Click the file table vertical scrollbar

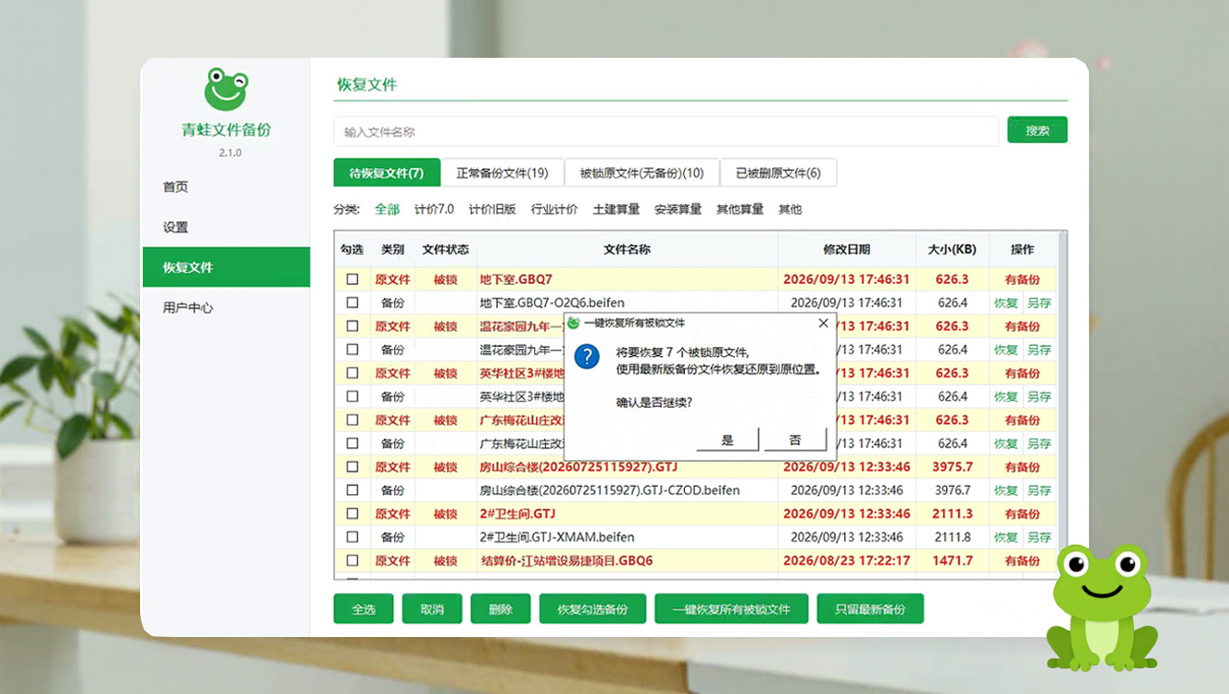[x=1062, y=405]
